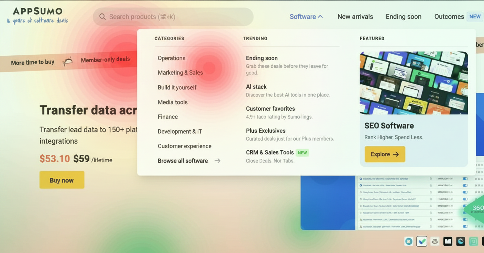This screenshot has width=484, height=253.
Task: Select the teal round document app thumbnail
Action: tap(409, 241)
